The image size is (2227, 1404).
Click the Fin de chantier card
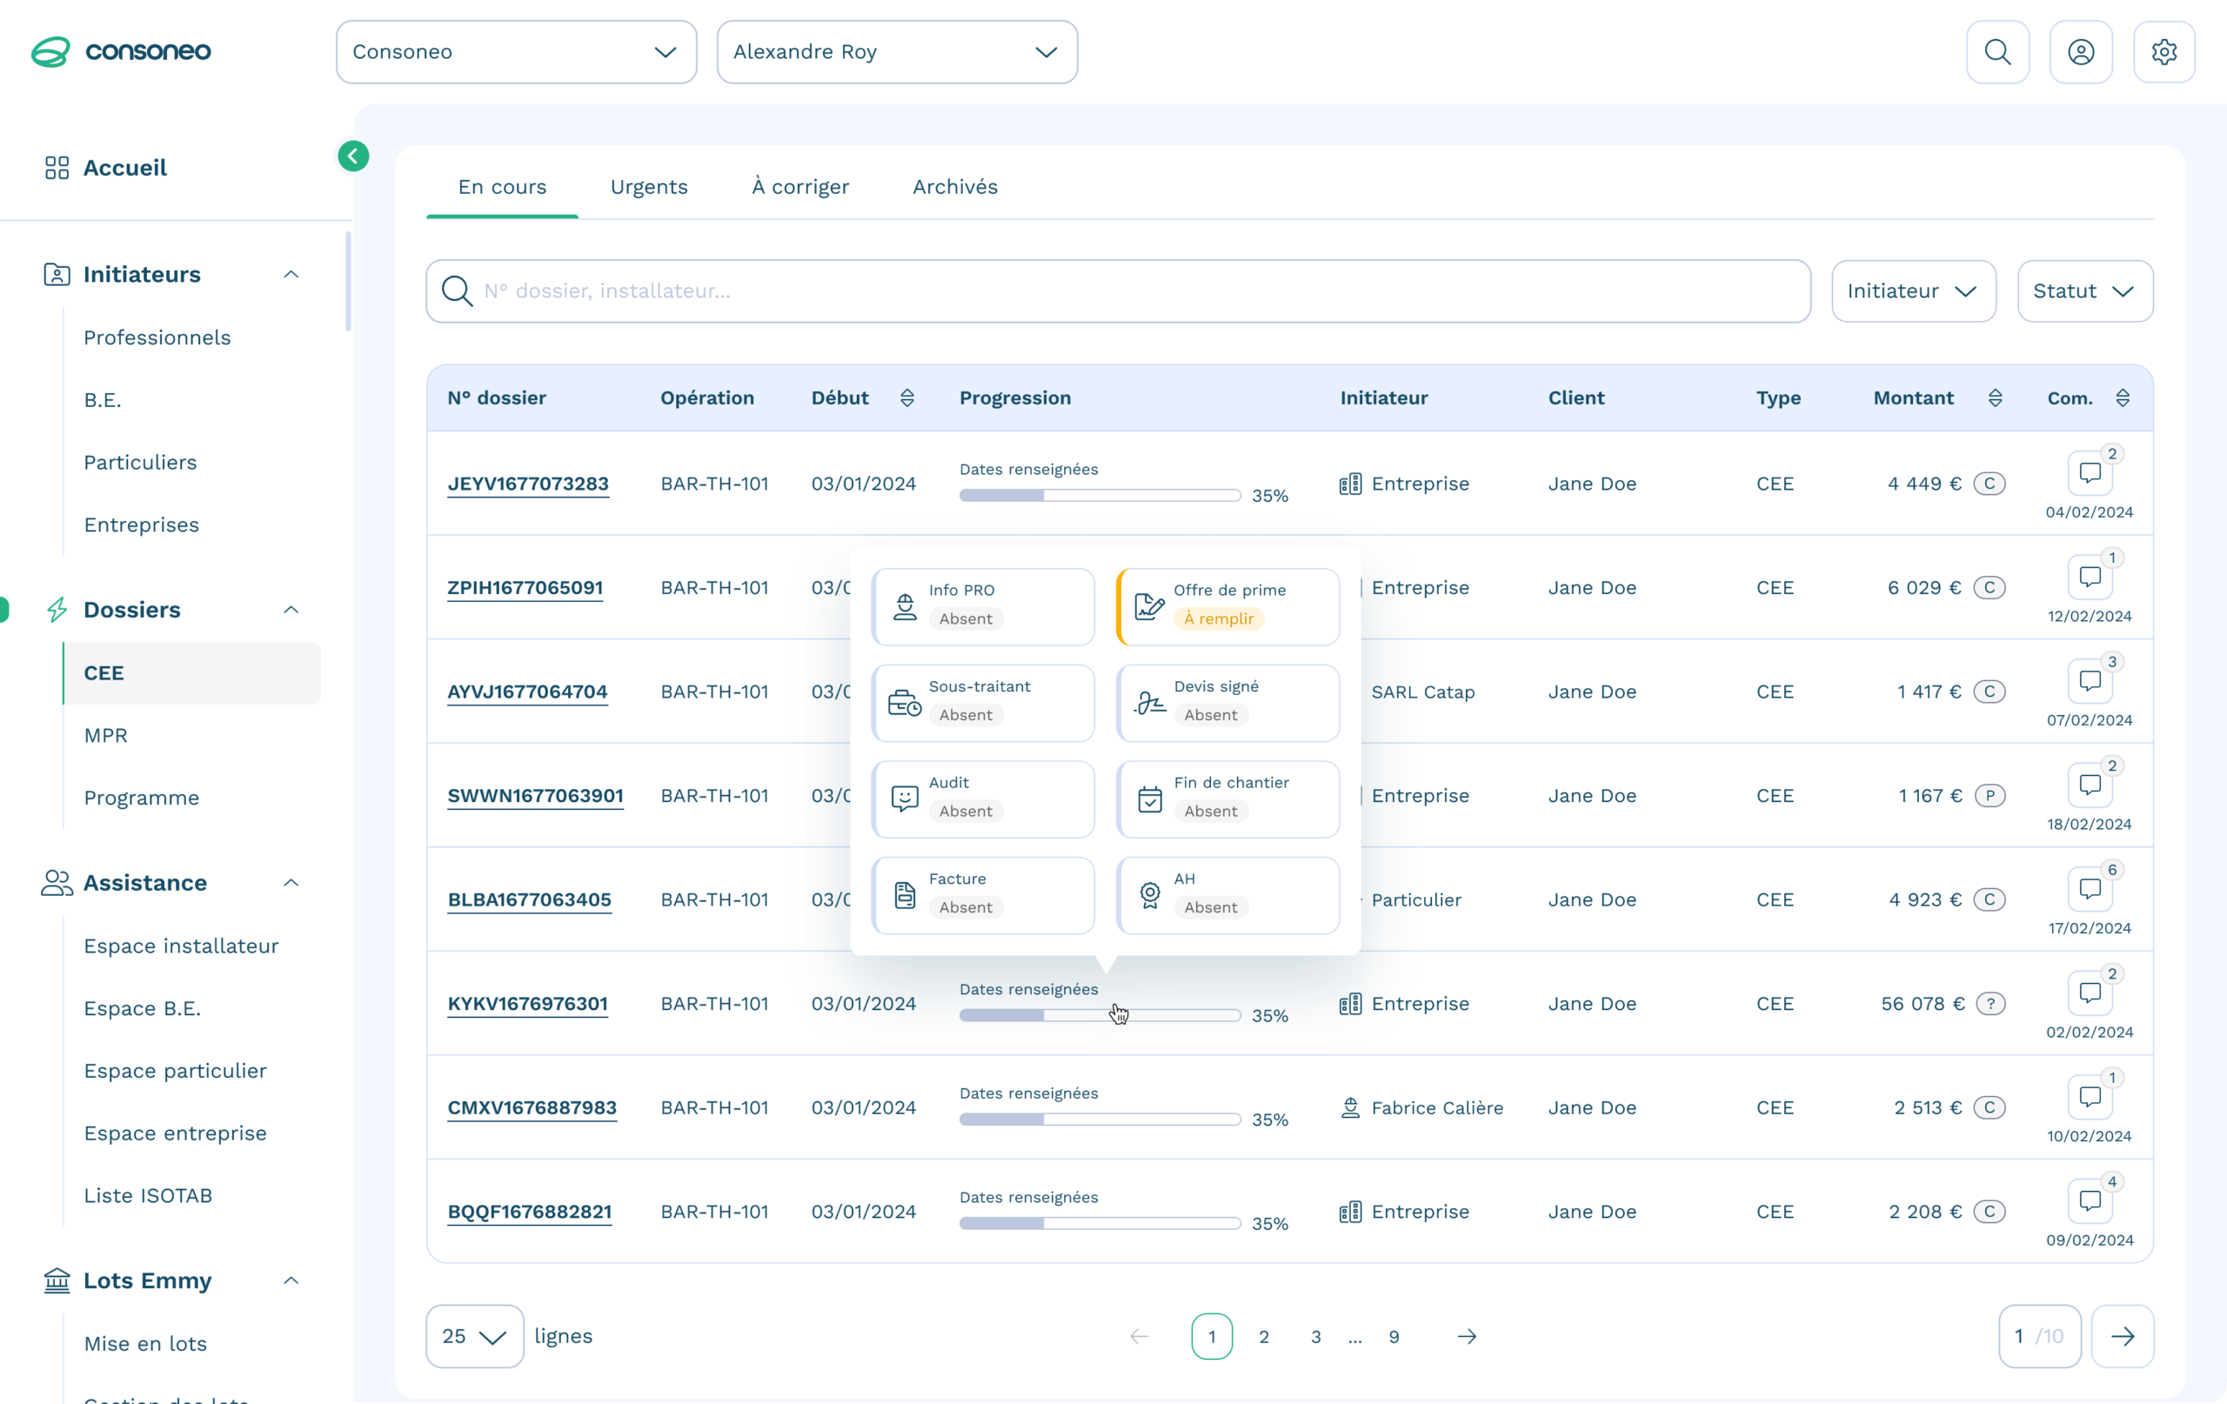pyautogui.click(x=1227, y=799)
